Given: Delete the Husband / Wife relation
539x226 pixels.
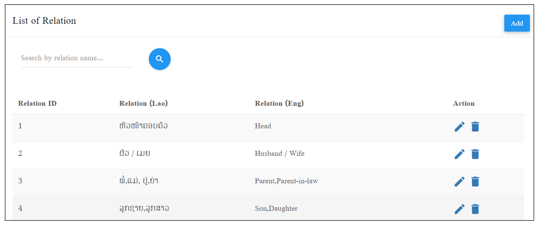Looking at the screenshot, I should (475, 154).
